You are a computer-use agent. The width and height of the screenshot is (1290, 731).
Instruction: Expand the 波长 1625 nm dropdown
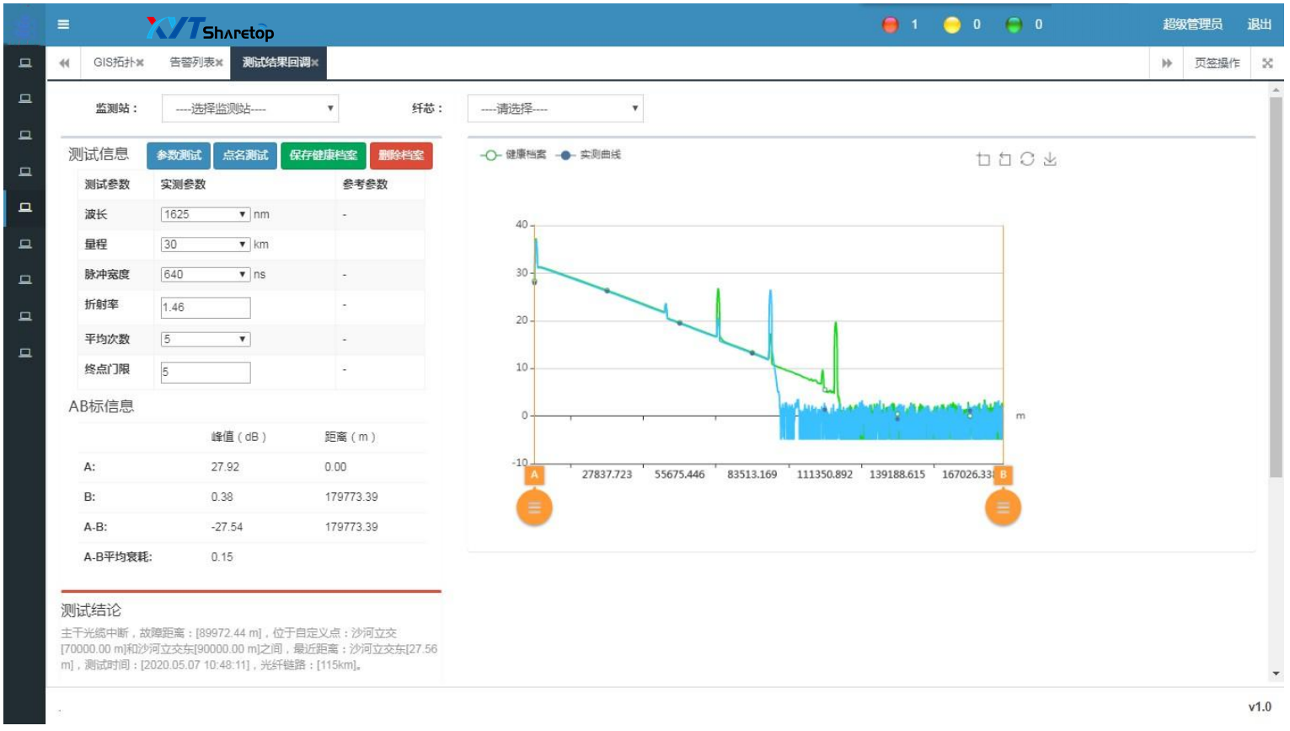pos(206,215)
